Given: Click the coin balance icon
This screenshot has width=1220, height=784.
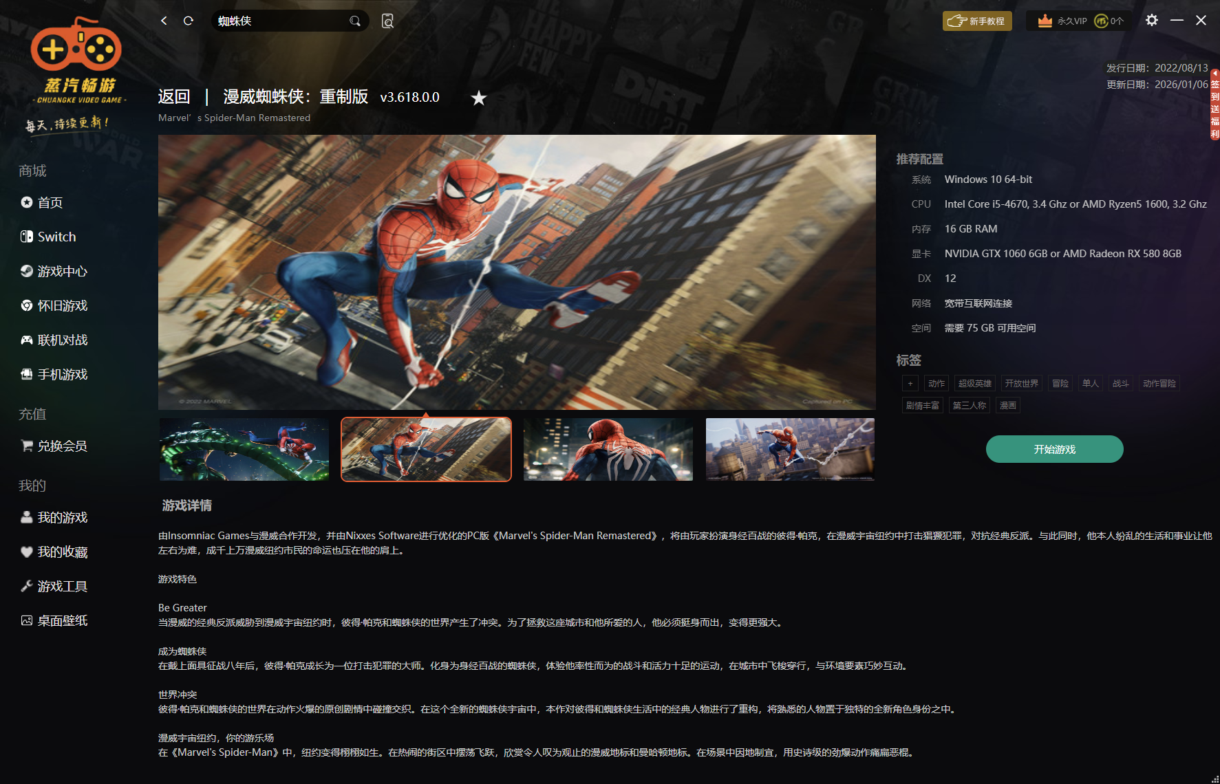Looking at the screenshot, I should pos(1101,21).
